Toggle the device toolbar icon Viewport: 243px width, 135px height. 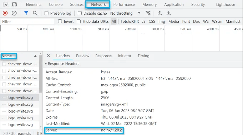[x=14, y=5]
